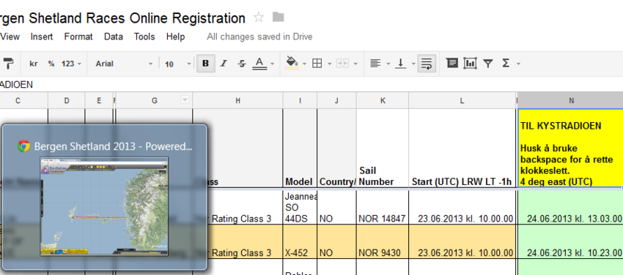Open the Functions sigma tool
This screenshot has width=623, height=275.
click(x=506, y=64)
